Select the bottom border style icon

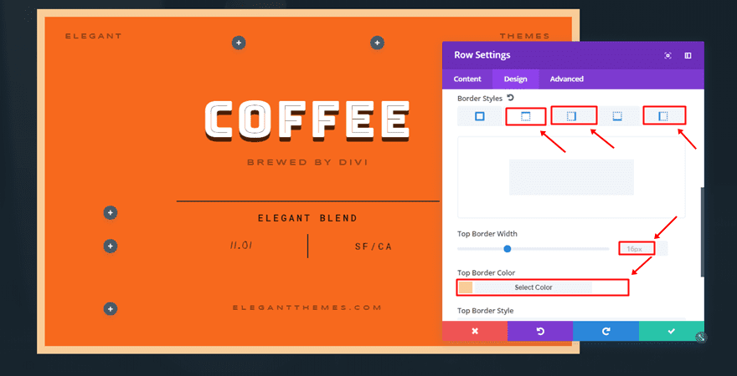(x=617, y=116)
